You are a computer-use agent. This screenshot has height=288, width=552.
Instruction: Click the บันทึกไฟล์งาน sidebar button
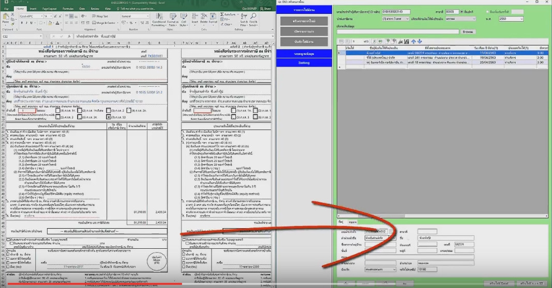tap(304, 41)
